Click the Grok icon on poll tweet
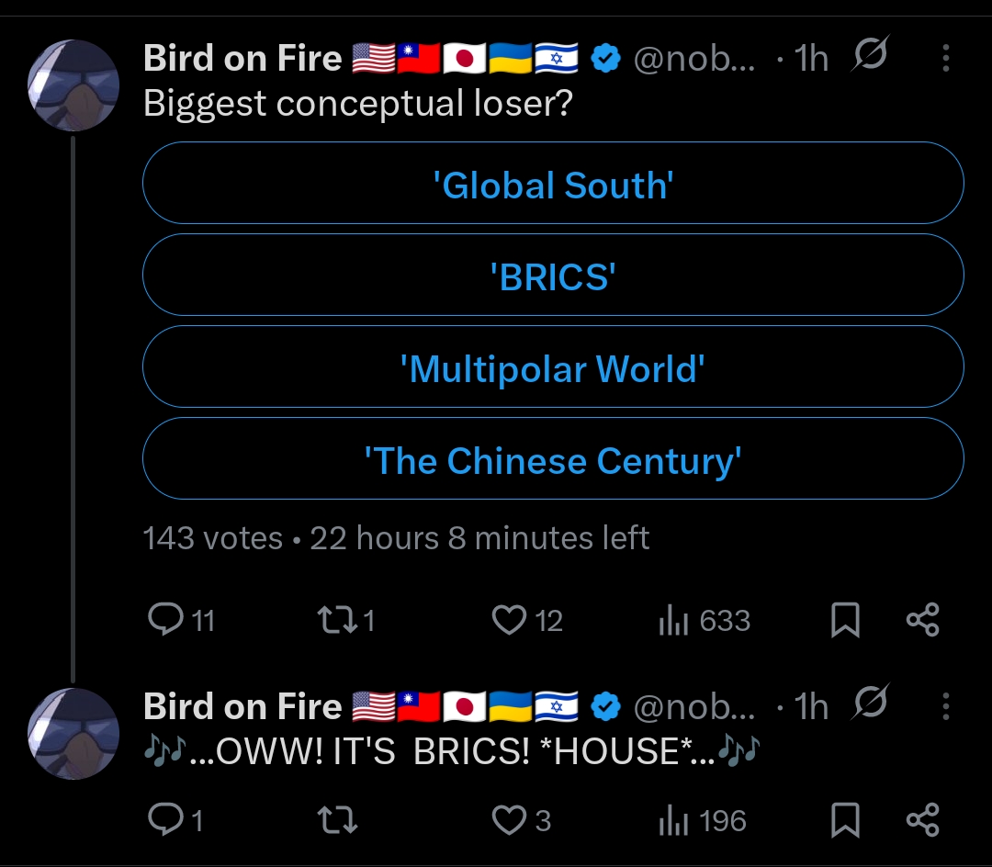 (869, 58)
